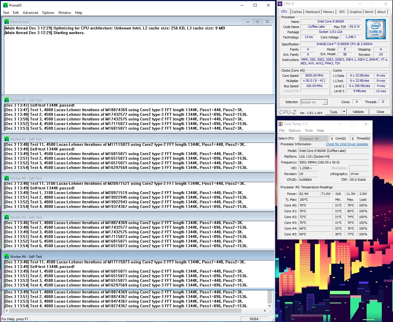The height and width of the screenshot is (322, 393).
Task: Maximize the Main thread child window
Action: tap(257, 22)
